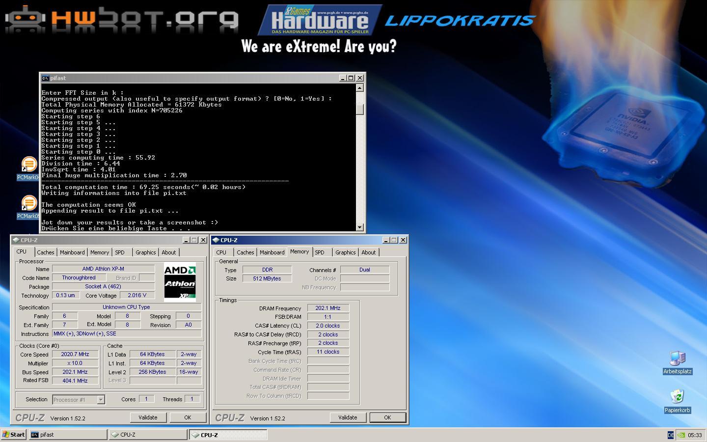Open Mainboard tab in left CPU-Z window
The height and width of the screenshot is (442, 707).
point(72,252)
